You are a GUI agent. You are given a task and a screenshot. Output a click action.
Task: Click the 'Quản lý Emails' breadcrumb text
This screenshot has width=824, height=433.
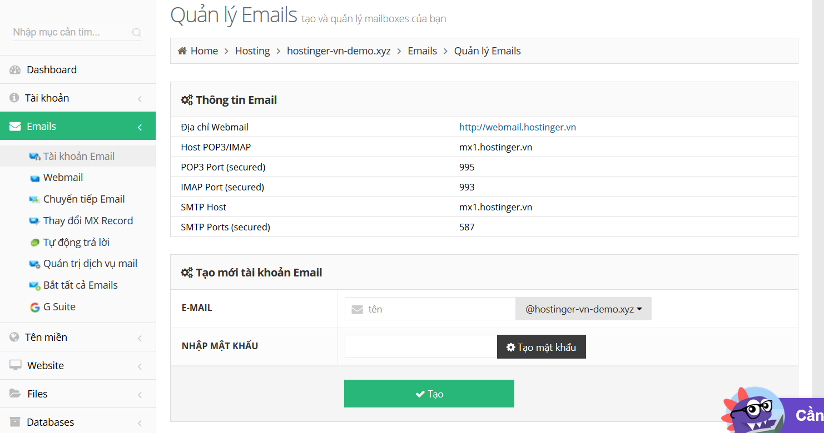pyautogui.click(x=488, y=51)
